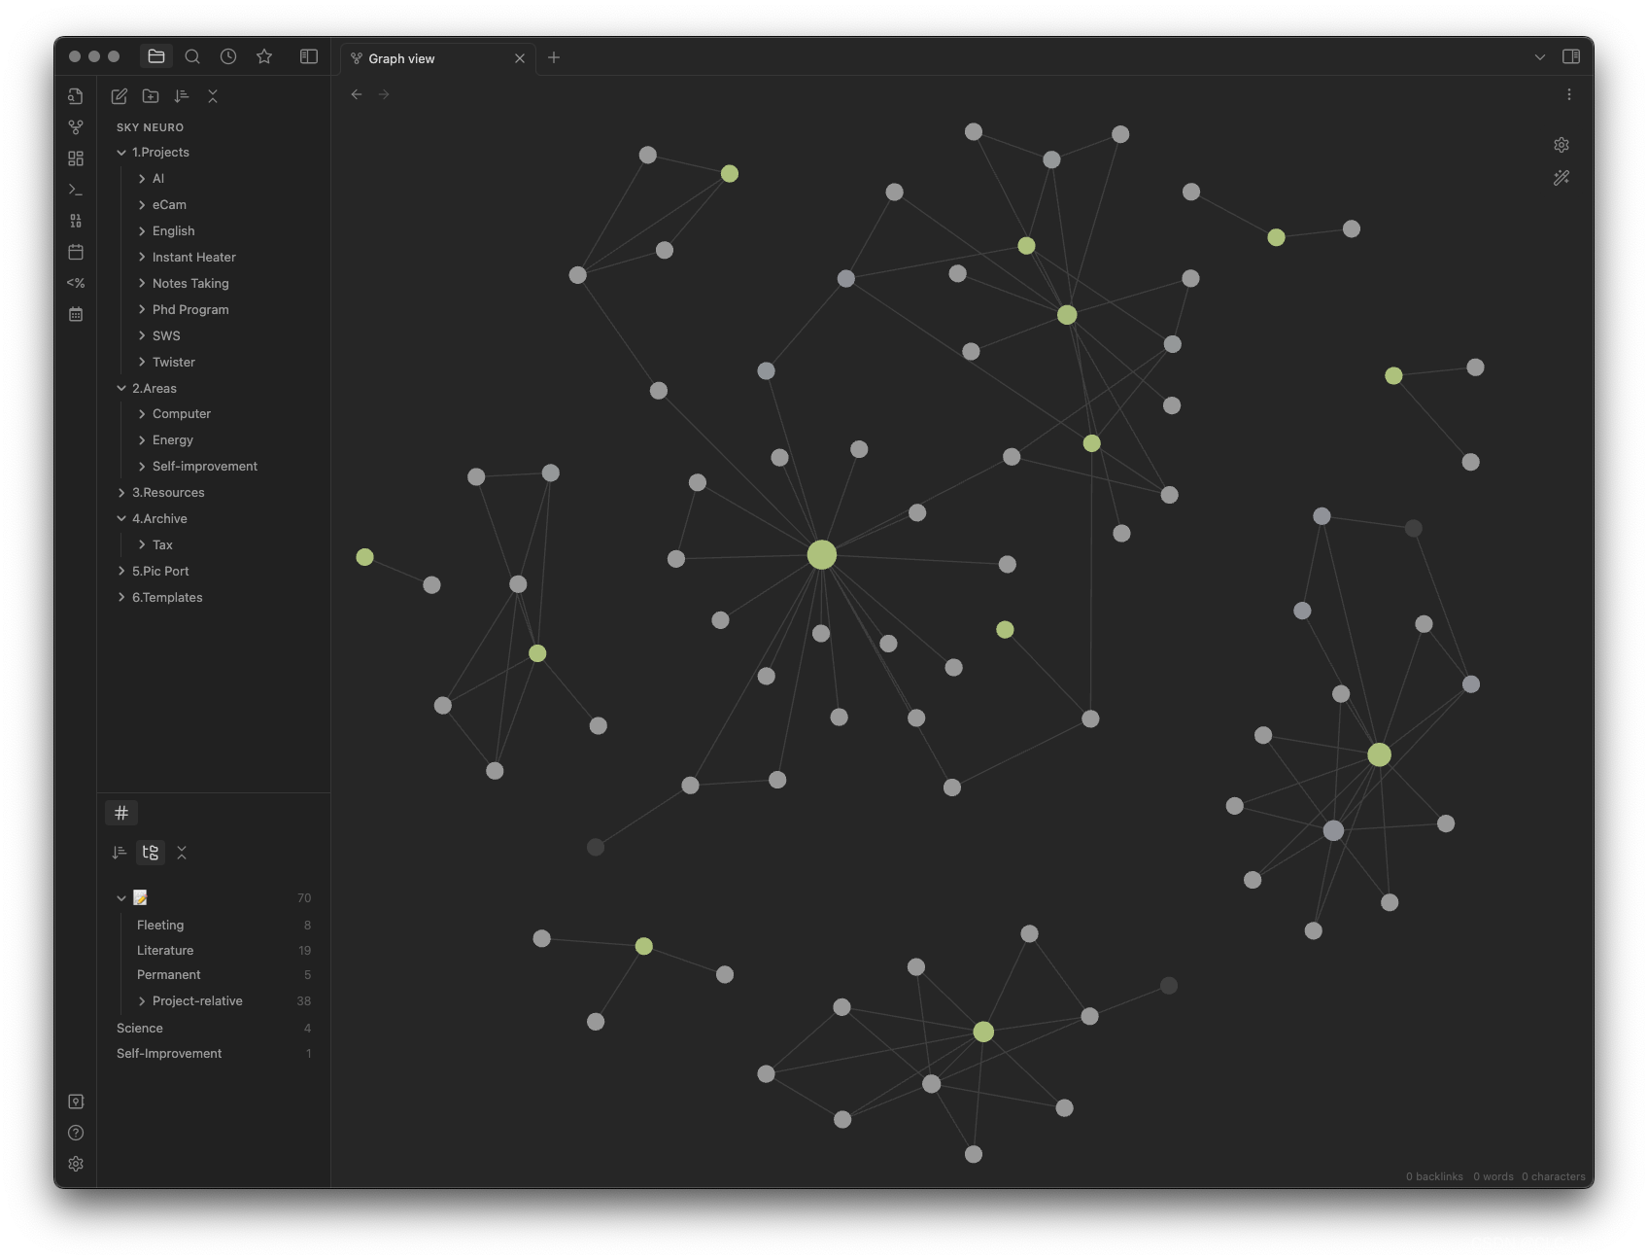Open more options three-dot menu
1648x1260 pixels.
(1568, 94)
